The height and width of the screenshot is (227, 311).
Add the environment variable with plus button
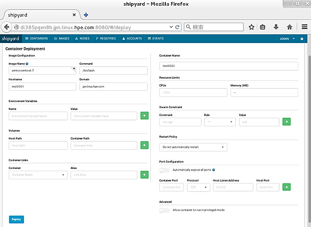(x=144, y=116)
